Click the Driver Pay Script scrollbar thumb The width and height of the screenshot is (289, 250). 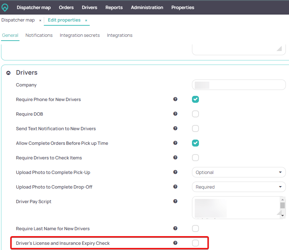[282, 205]
